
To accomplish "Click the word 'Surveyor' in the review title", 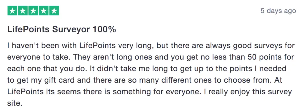I will coord(71,30).
